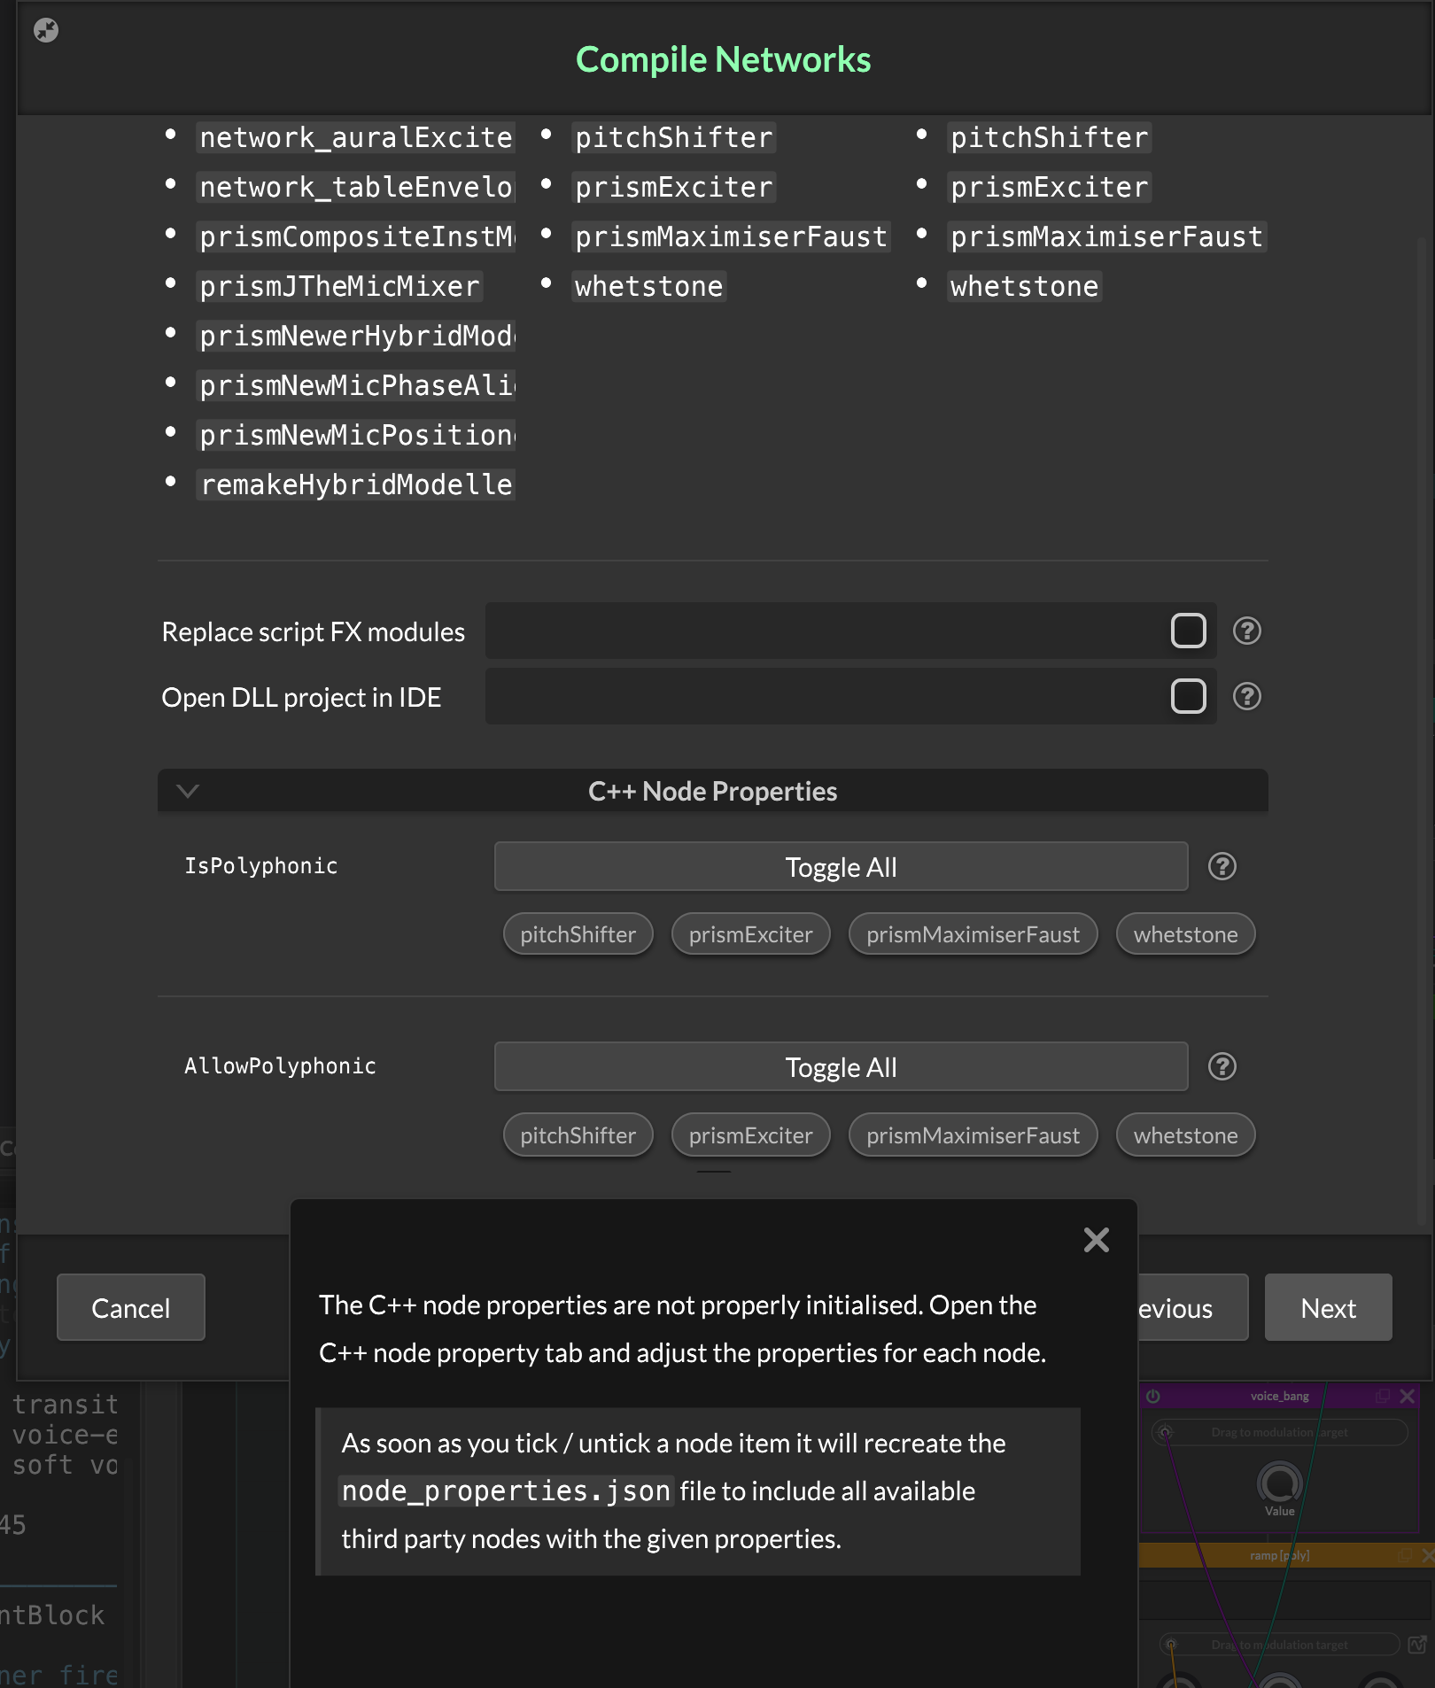Open help for Open DLL project in IDE
The image size is (1435, 1688).
tap(1246, 697)
